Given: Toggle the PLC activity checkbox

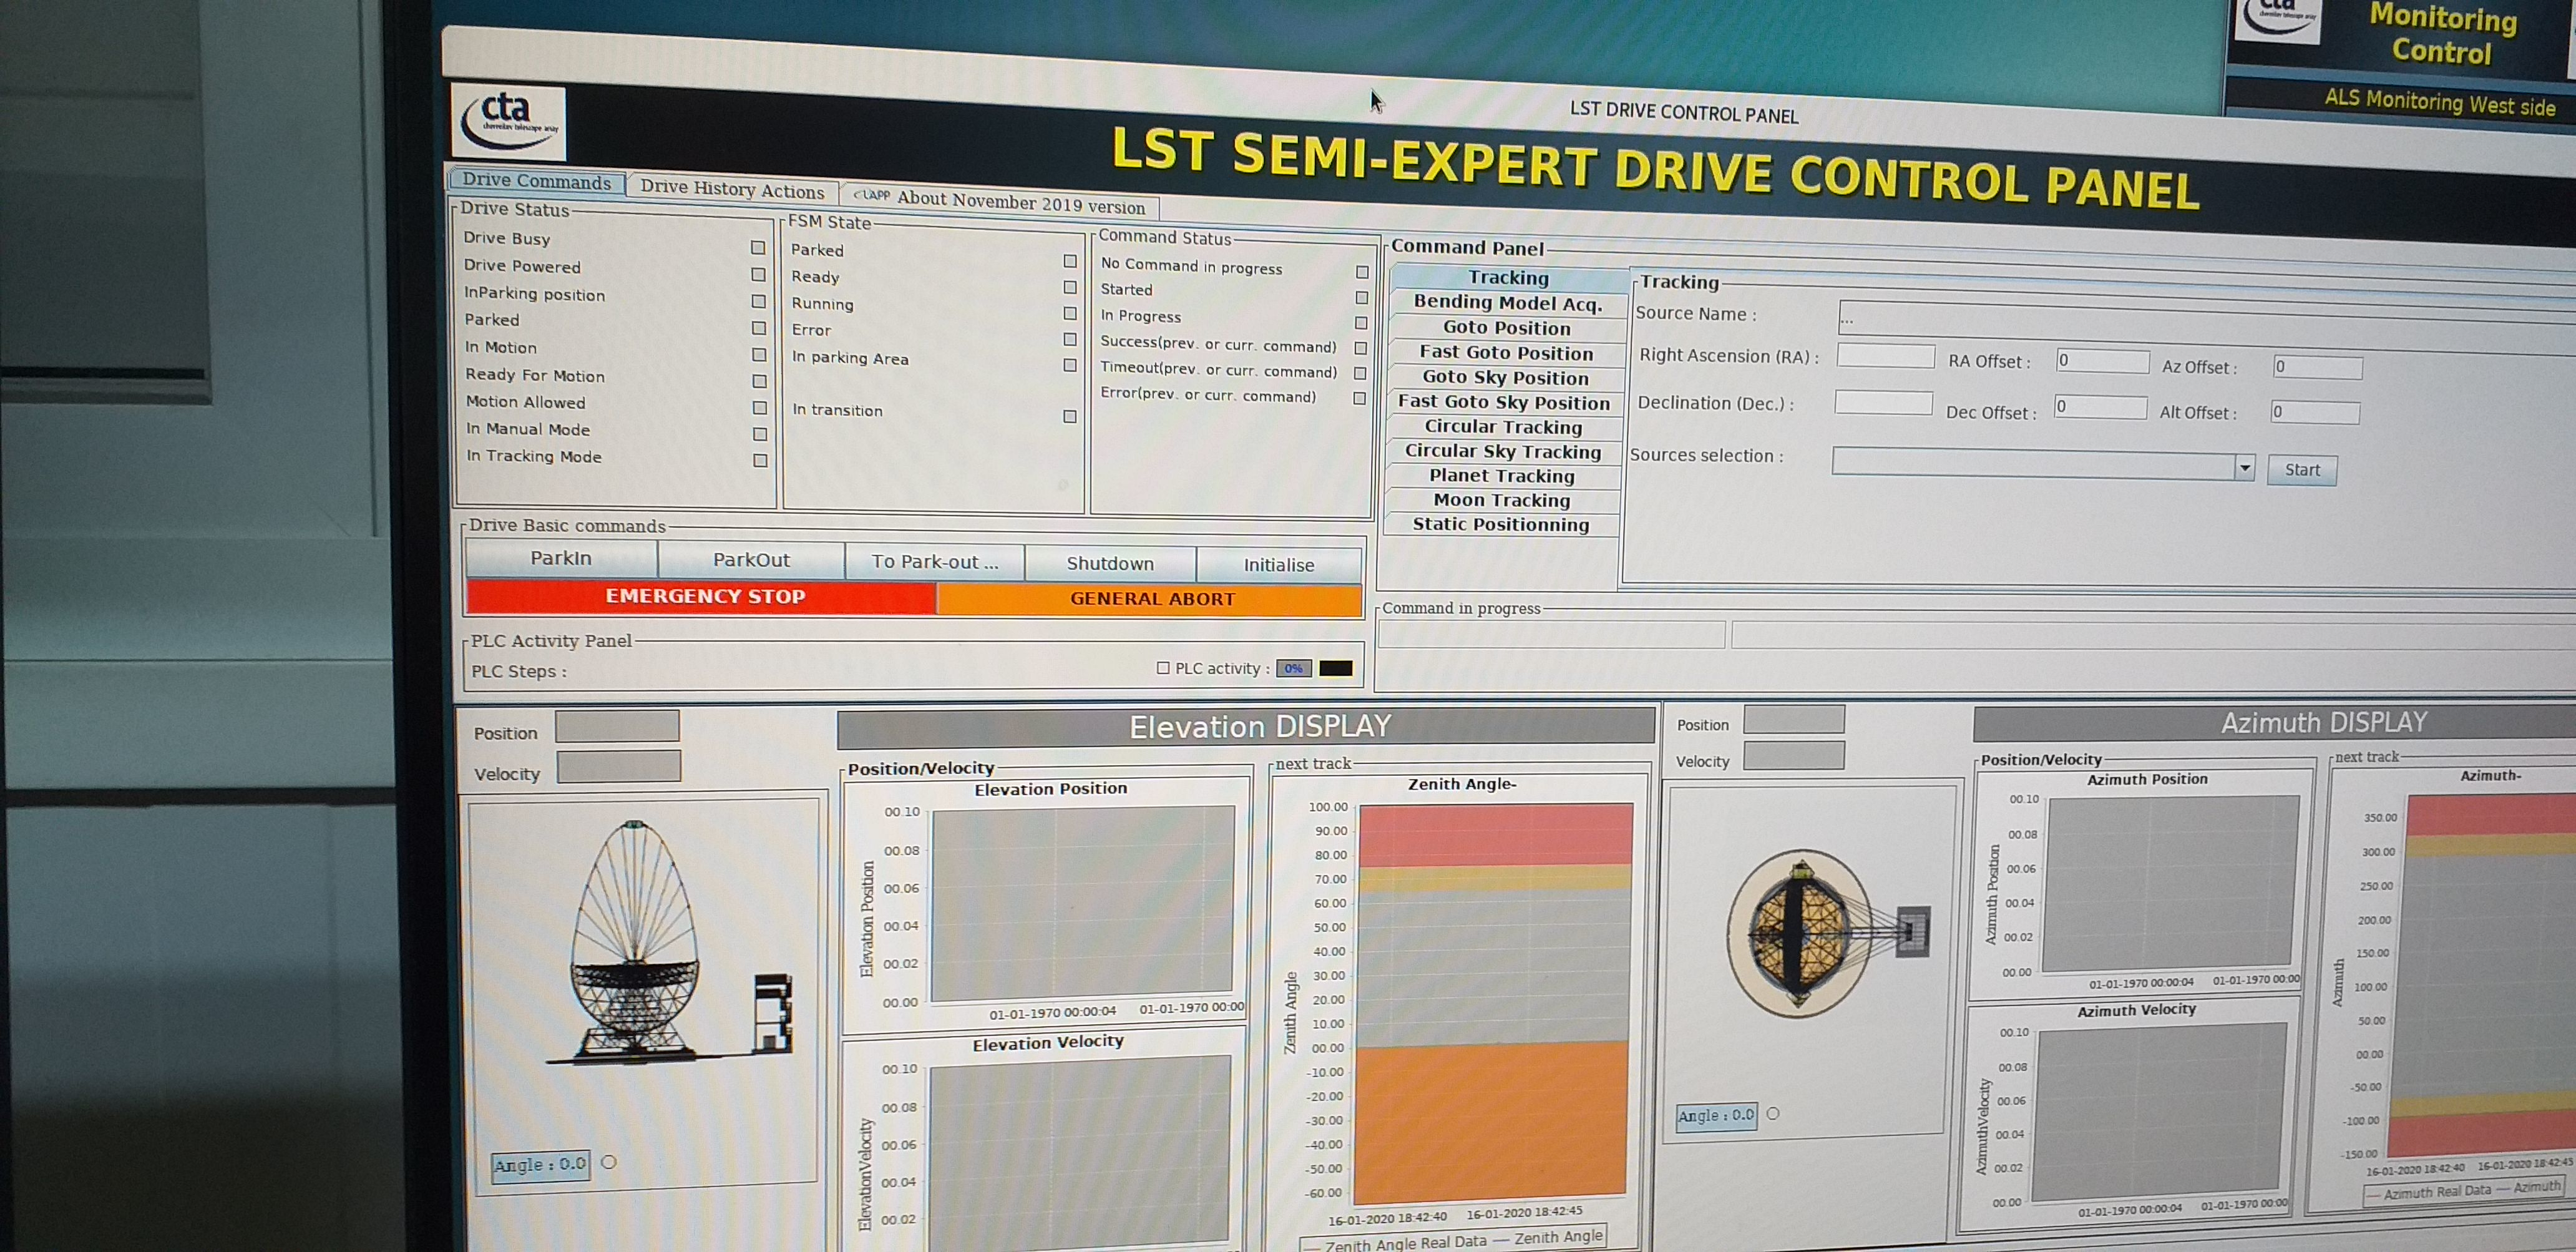Looking at the screenshot, I should pyautogui.click(x=1163, y=667).
